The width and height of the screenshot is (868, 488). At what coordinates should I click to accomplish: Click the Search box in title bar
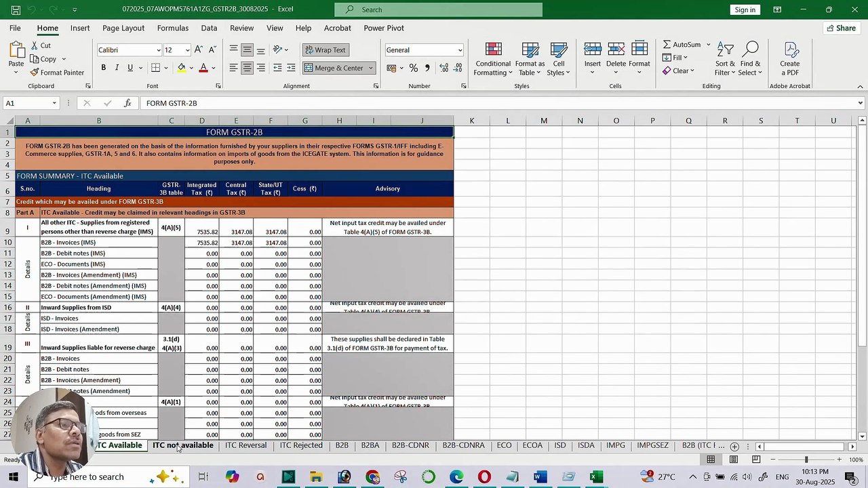[x=438, y=9]
